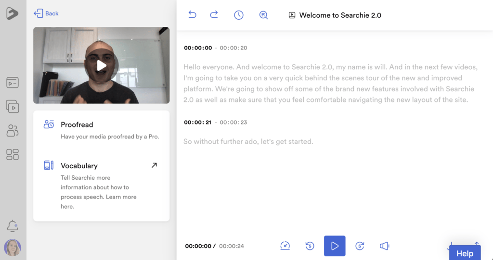Click the Vocabulary 'Learn more here' description

click(98, 192)
